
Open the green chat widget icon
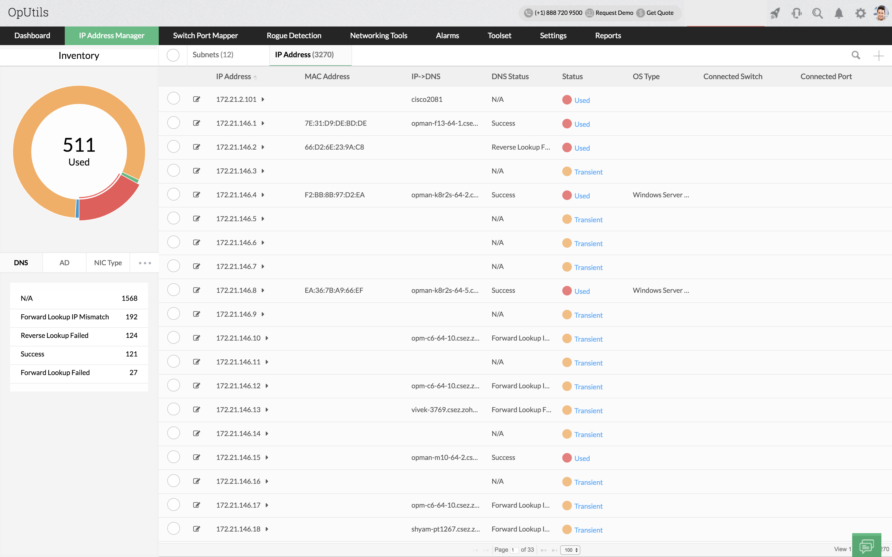tap(866, 545)
